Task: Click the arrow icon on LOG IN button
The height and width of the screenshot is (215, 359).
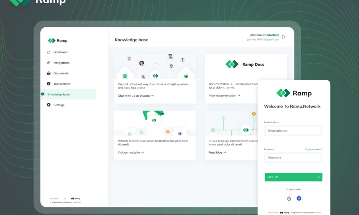Action: tap(318, 177)
